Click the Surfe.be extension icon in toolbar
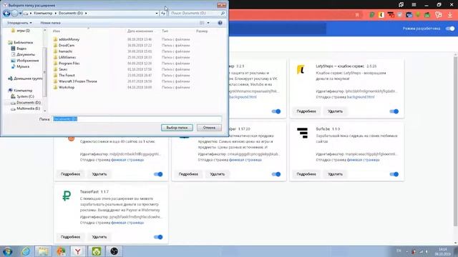The width and height of the screenshot is (458, 257). pyautogui.click(x=391, y=15)
